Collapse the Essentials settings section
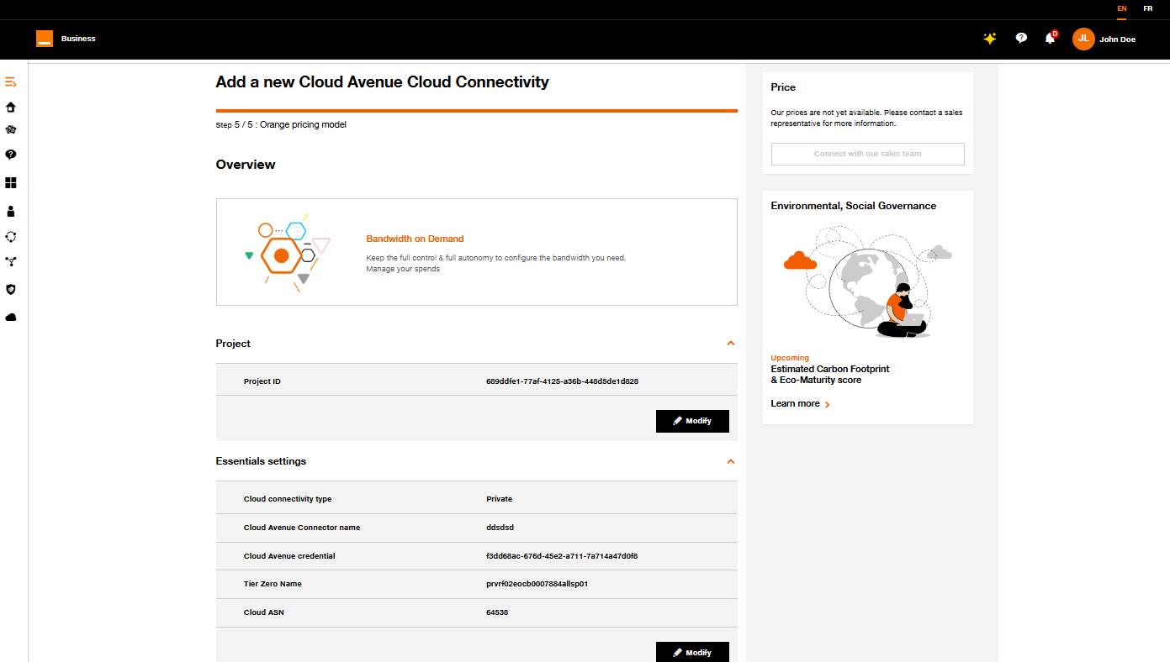This screenshot has width=1170, height=662. [731, 461]
